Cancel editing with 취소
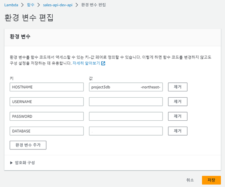The image size is (225, 187). pos(190,180)
